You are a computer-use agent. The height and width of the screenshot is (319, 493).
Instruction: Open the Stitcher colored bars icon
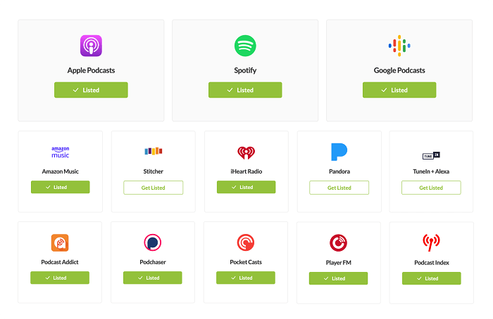pyautogui.click(x=154, y=151)
